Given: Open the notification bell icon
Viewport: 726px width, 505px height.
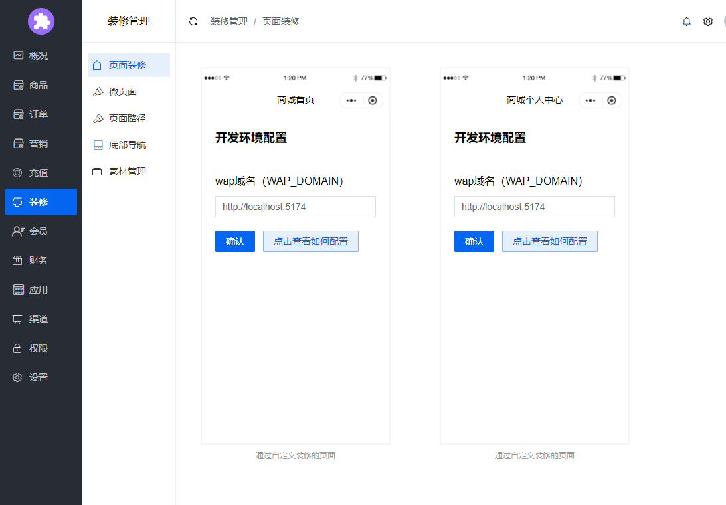Looking at the screenshot, I should tap(687, 21).
